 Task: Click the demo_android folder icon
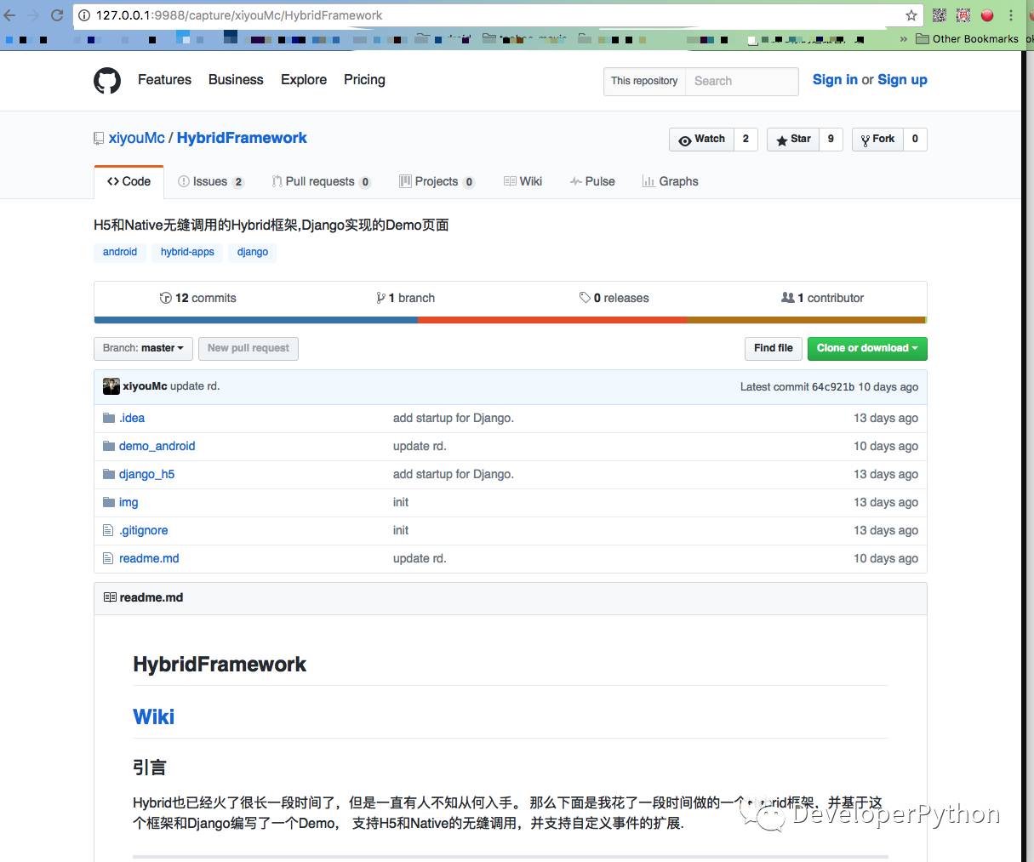coord(108,446)
